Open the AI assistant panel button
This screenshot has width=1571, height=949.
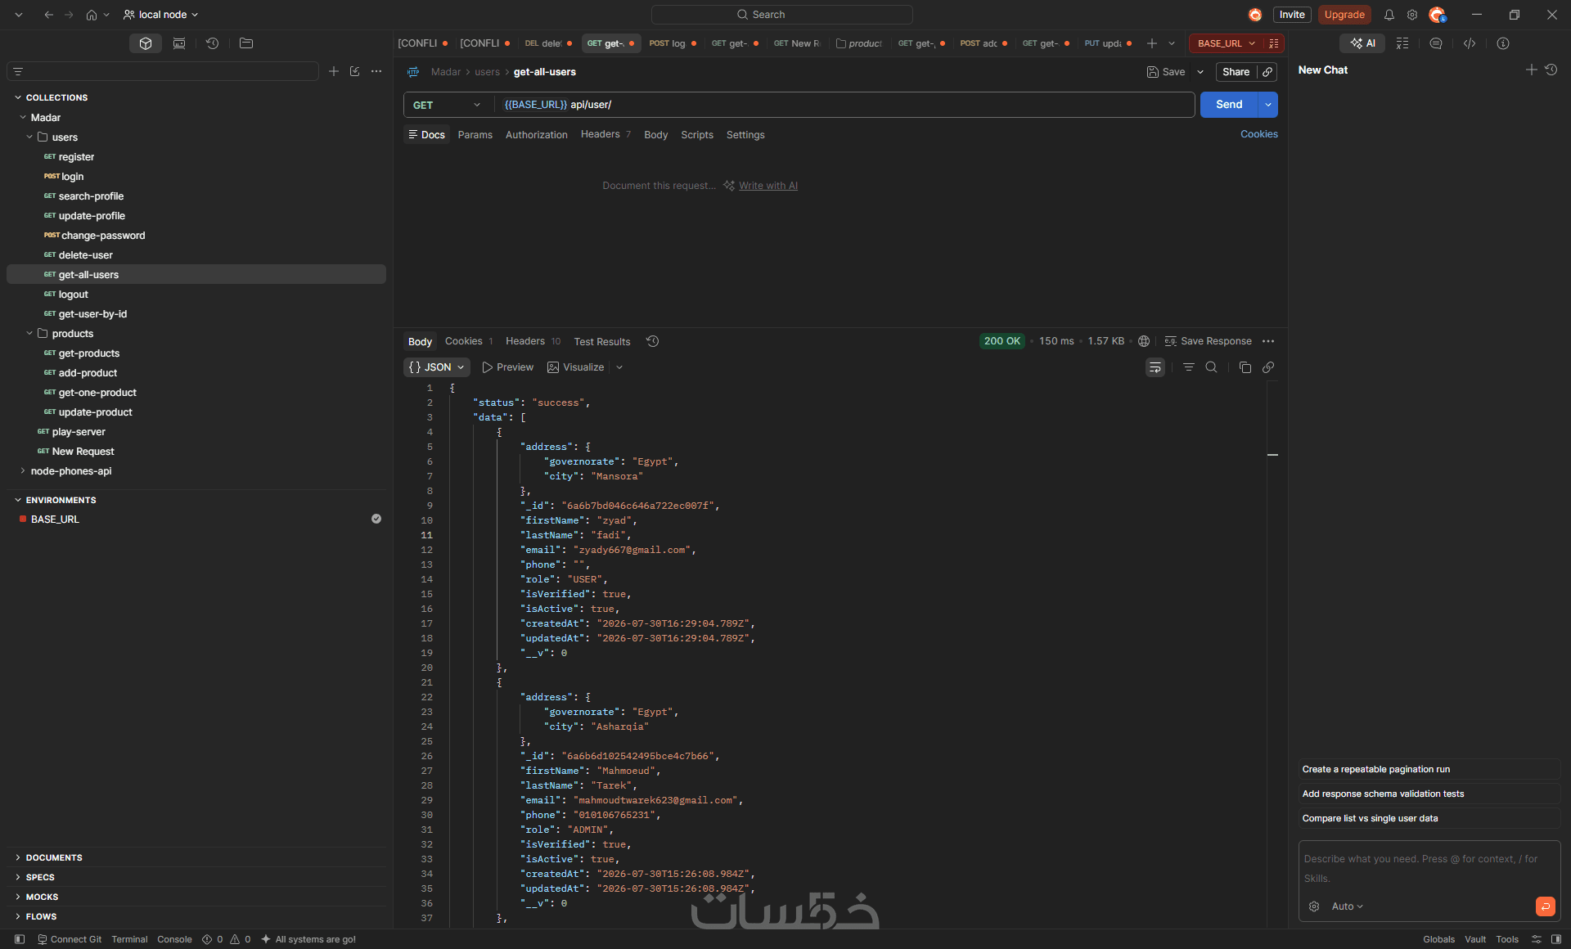(x=1362, y=43)
